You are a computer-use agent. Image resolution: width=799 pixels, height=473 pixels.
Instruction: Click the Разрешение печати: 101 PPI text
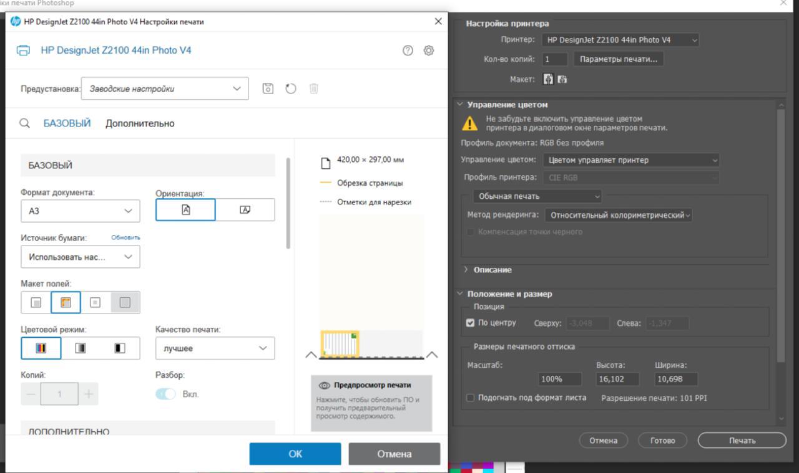pos(654,398)
